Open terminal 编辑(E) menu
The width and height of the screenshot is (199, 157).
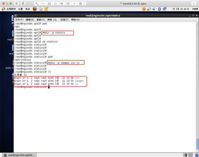(x=30, y=20)
